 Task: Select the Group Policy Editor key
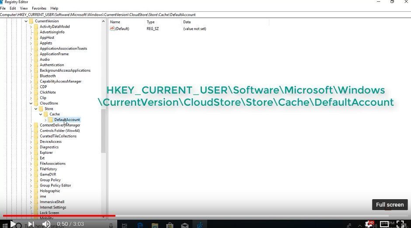point(55,185)
